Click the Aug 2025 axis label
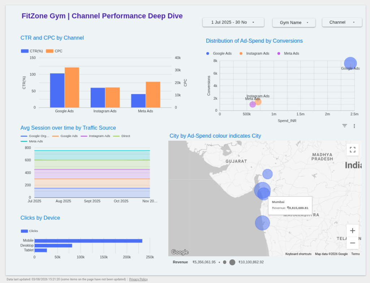The width and height of the screenshot is (370, 283). (63, 201)
